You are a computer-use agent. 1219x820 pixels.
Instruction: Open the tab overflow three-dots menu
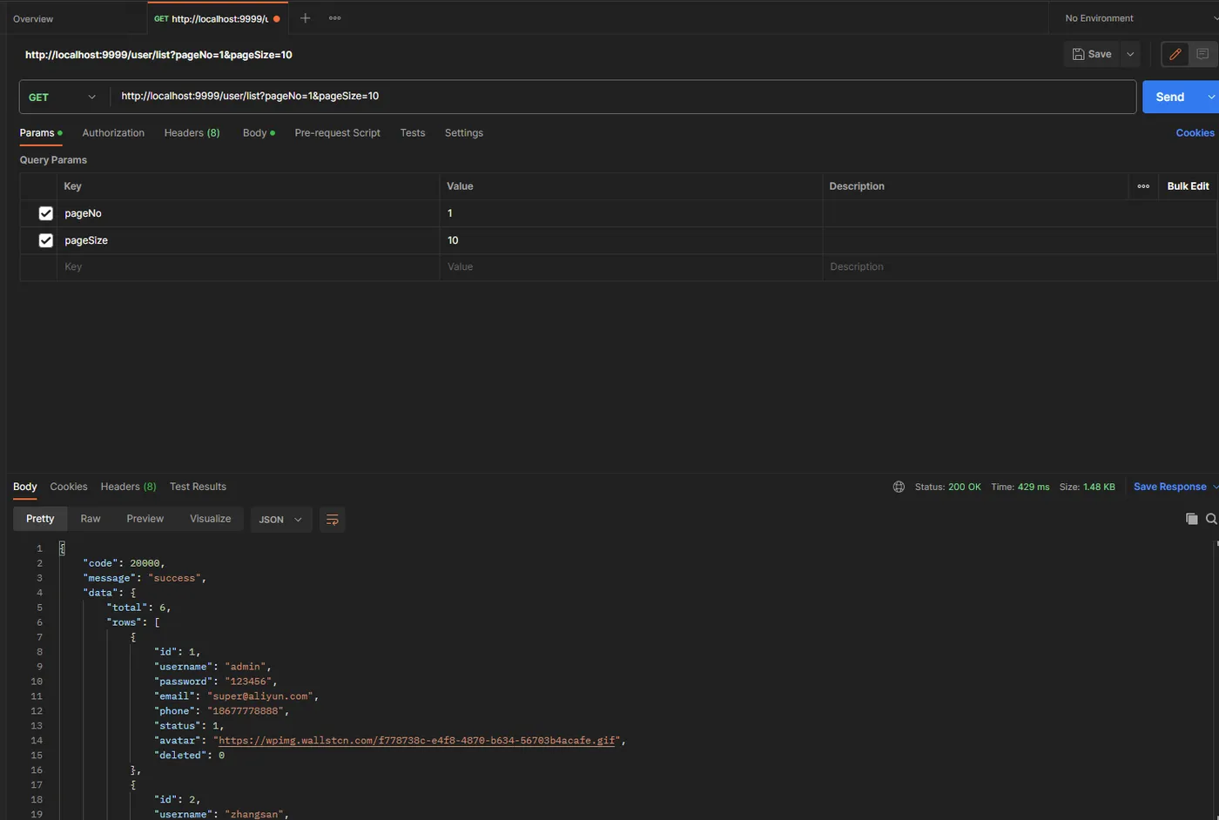[334, 18]
